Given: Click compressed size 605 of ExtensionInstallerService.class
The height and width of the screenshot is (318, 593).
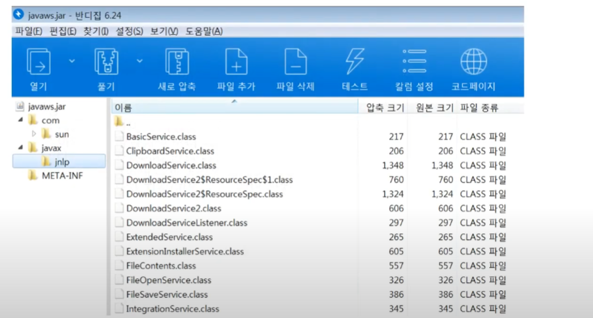Looking at the screenshot, I should click(397, 251).
